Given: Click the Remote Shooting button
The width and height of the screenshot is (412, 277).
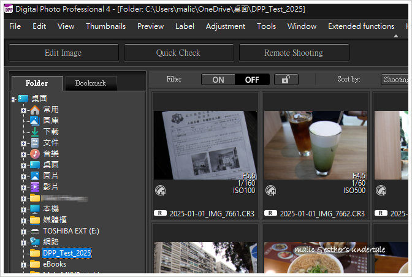Looking at the screenshot, I should coord(294,53).
